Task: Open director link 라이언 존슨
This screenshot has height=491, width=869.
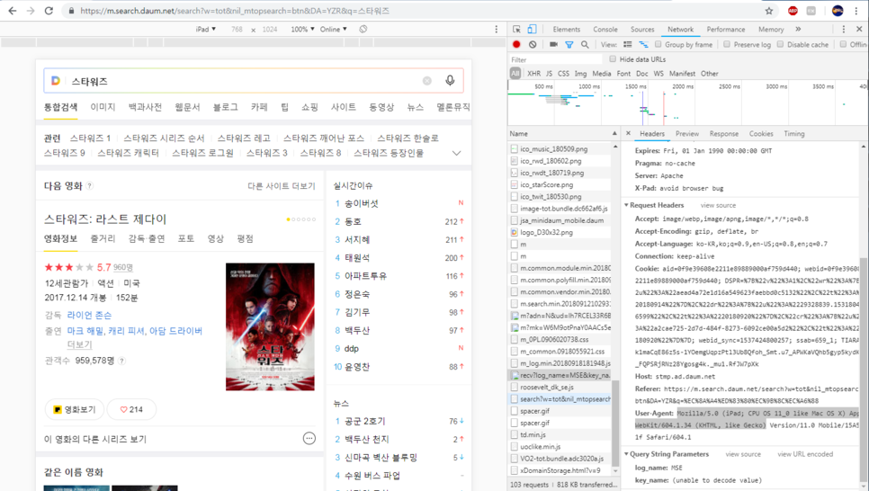Action: pos(89,315)
